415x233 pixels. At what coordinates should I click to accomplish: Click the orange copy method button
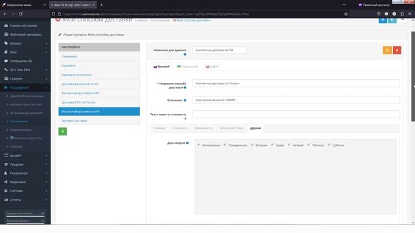coord(387,50)
